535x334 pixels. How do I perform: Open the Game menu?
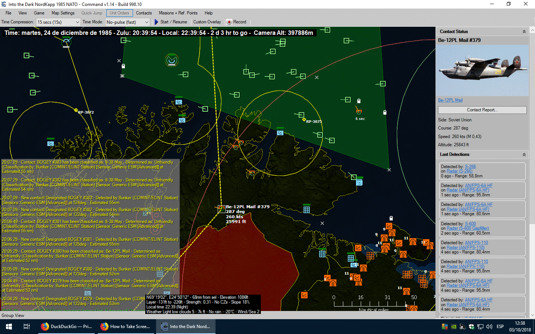click(39, 13)
